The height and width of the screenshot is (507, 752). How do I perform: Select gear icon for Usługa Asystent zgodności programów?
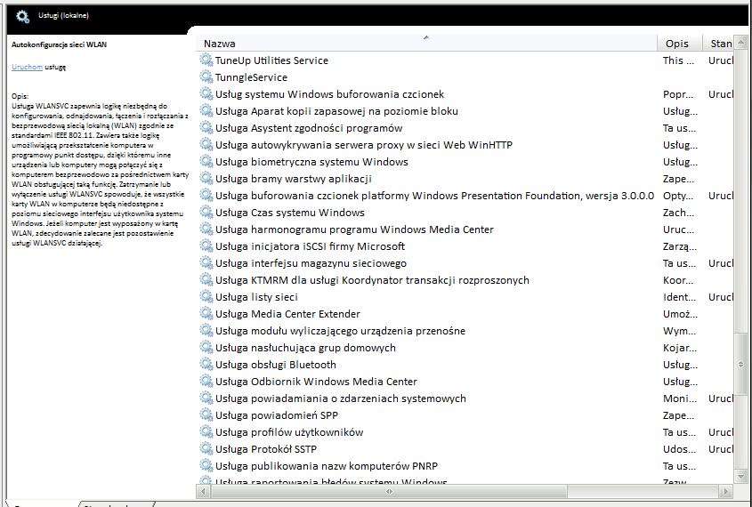pos(206,127)
